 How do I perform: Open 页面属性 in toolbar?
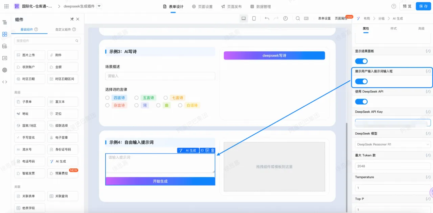[x=341, y=19]
